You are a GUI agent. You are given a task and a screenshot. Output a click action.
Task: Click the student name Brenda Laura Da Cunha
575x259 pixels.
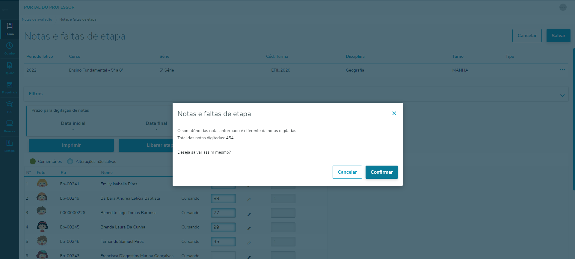123,227
